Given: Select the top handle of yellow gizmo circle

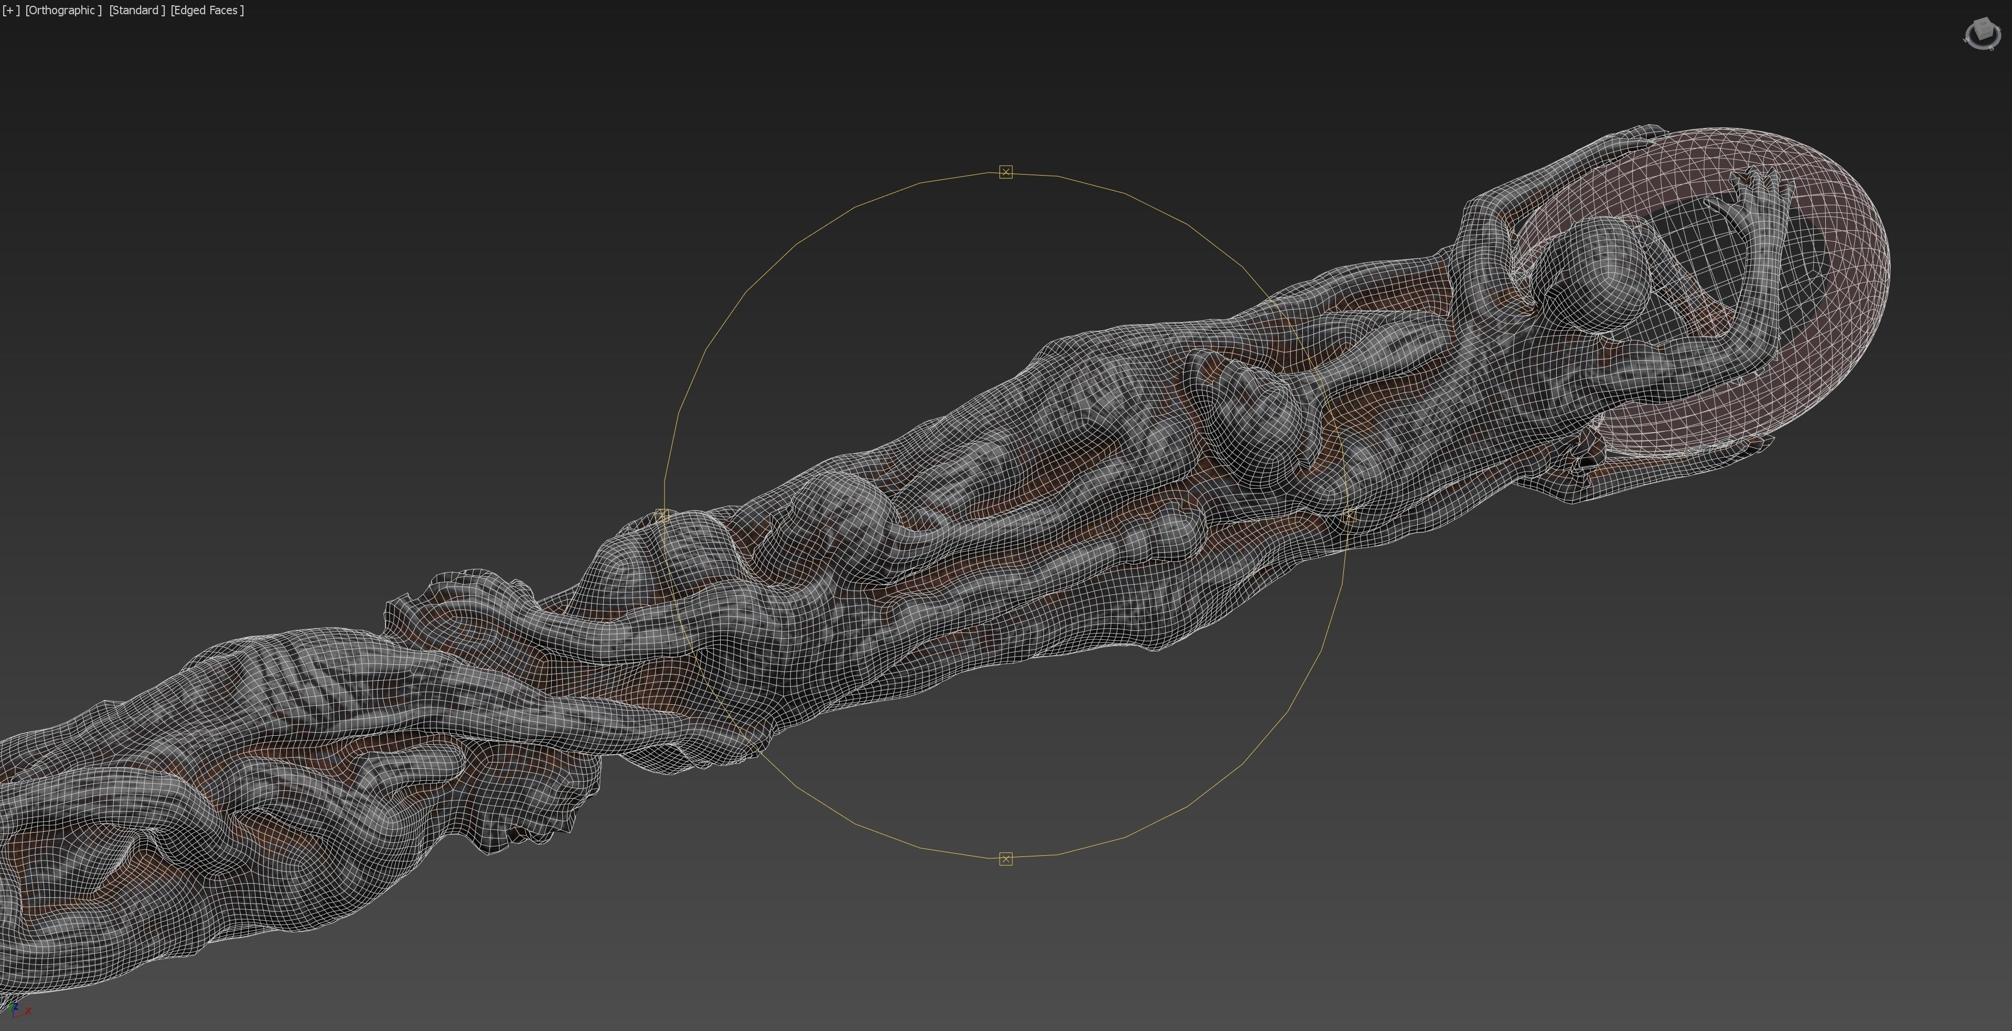Looking at the screenshot, I should [x=1006, y=172].
